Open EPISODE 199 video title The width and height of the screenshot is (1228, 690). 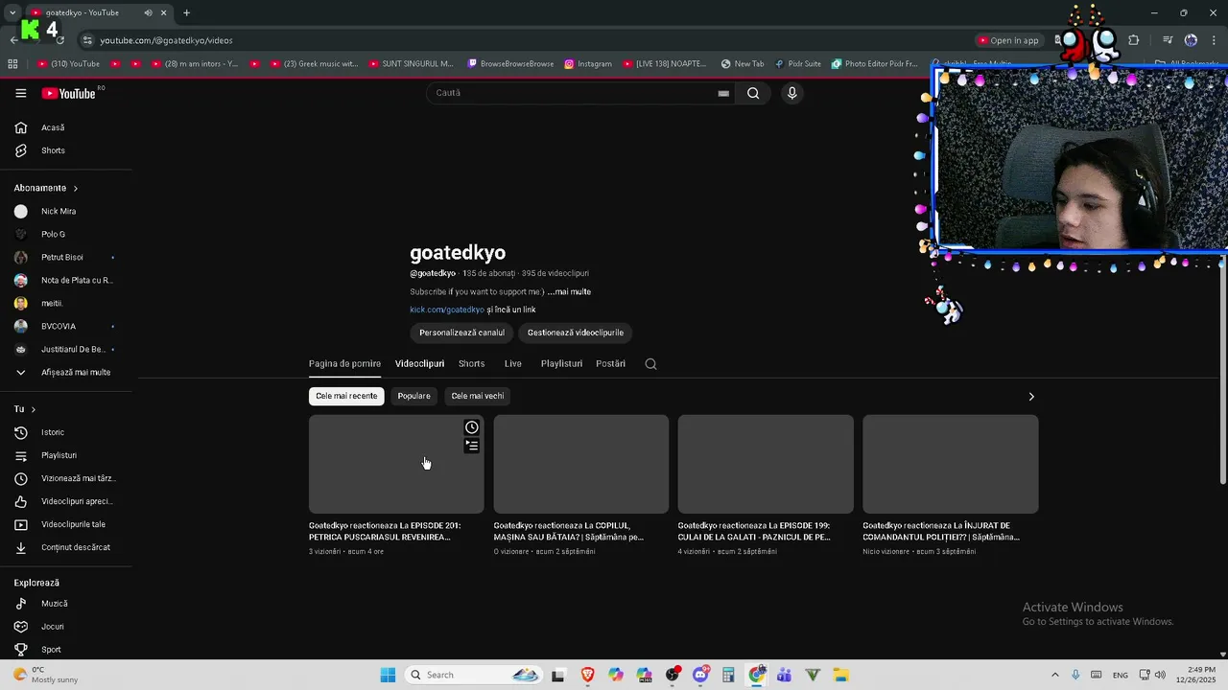754,531
